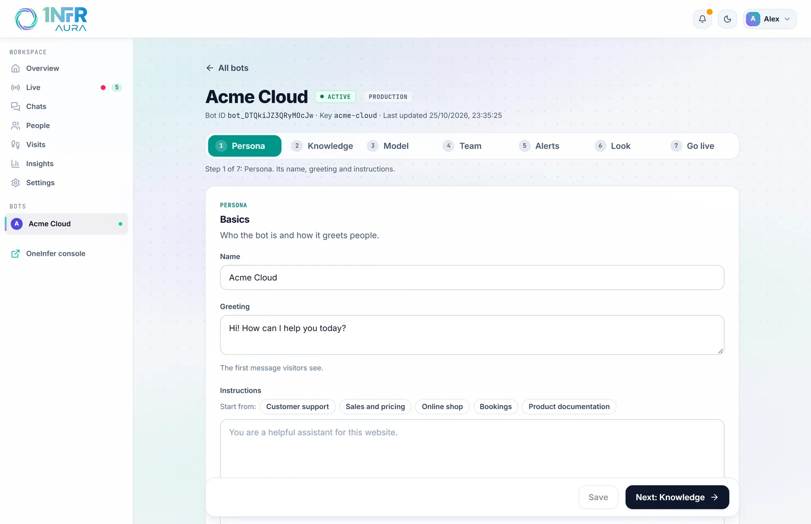This screenshot has width=811, height=524.
Task: Click the Live count badge 5
Action: [117, 88]
